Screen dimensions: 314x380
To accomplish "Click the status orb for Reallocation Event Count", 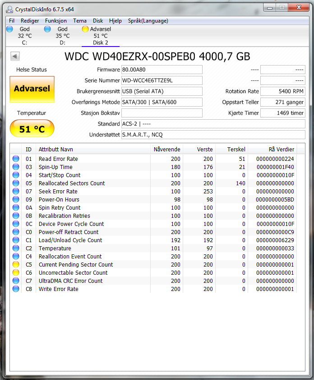I will (16, 256).
